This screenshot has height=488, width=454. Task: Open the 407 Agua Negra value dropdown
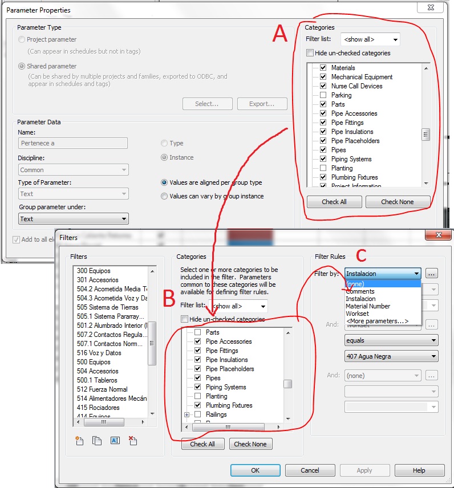pyautogui.click(x=391, y=356)
